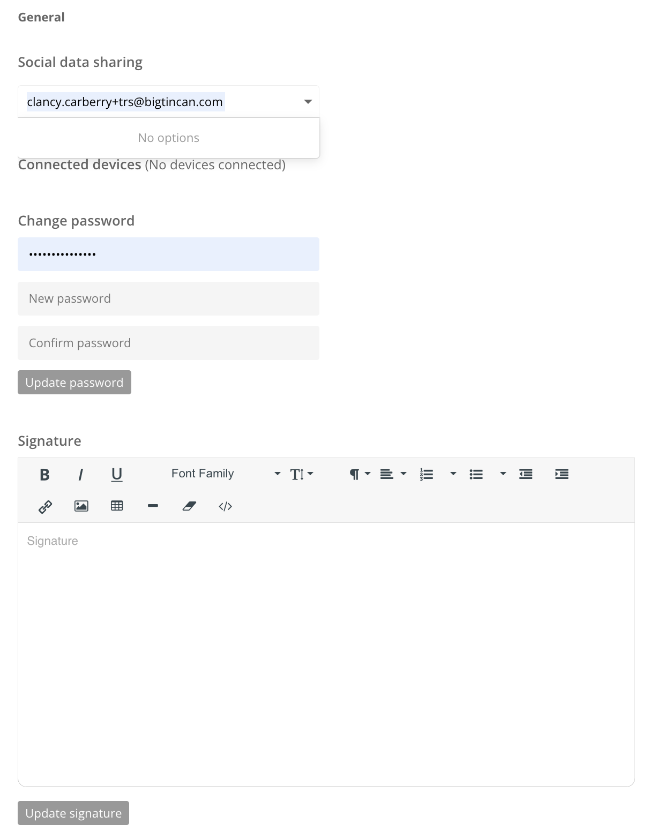Screen dimensions: 657x839
Task: Apply a numbered list
Action: pyautogui.click(x=426, y=474)
